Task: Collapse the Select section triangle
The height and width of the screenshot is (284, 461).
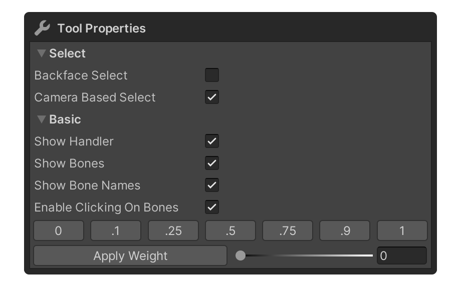Action: click(x=42, y=53)
